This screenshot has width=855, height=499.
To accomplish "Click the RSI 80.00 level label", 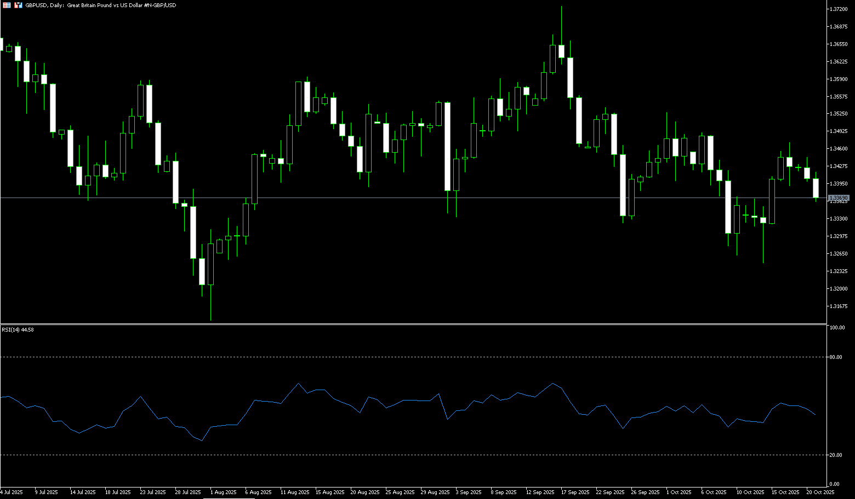I will pos(836,357).
